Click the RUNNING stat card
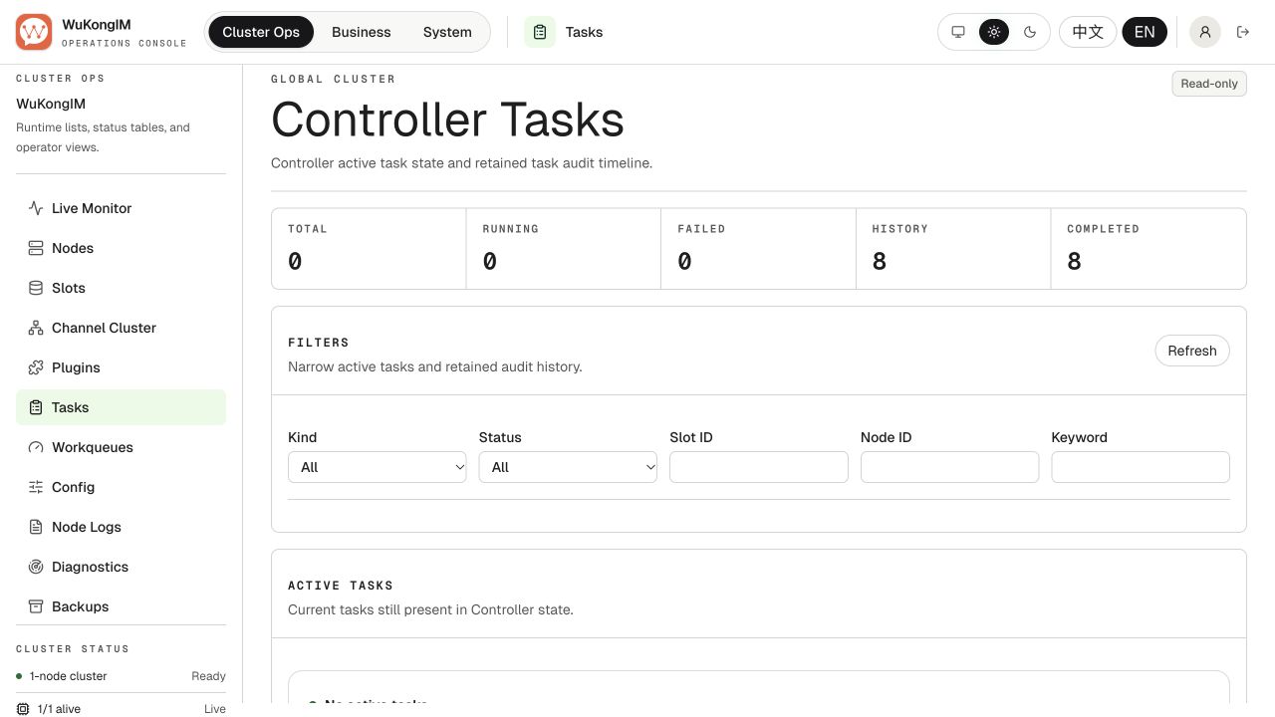 coord(564,248)
